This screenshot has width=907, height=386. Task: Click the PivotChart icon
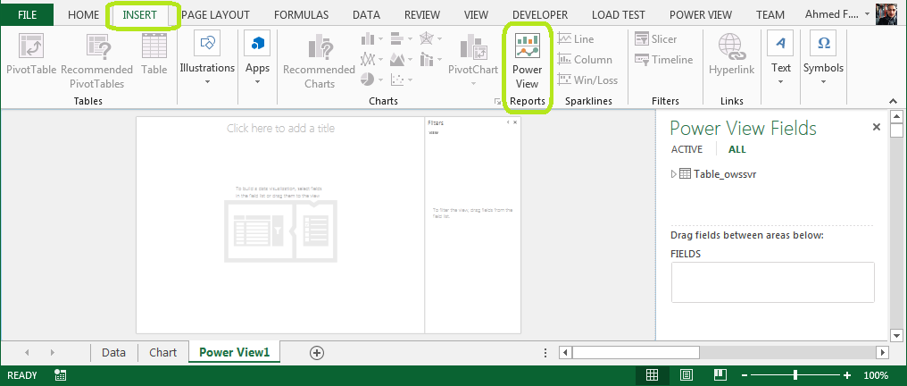[473, 46]
